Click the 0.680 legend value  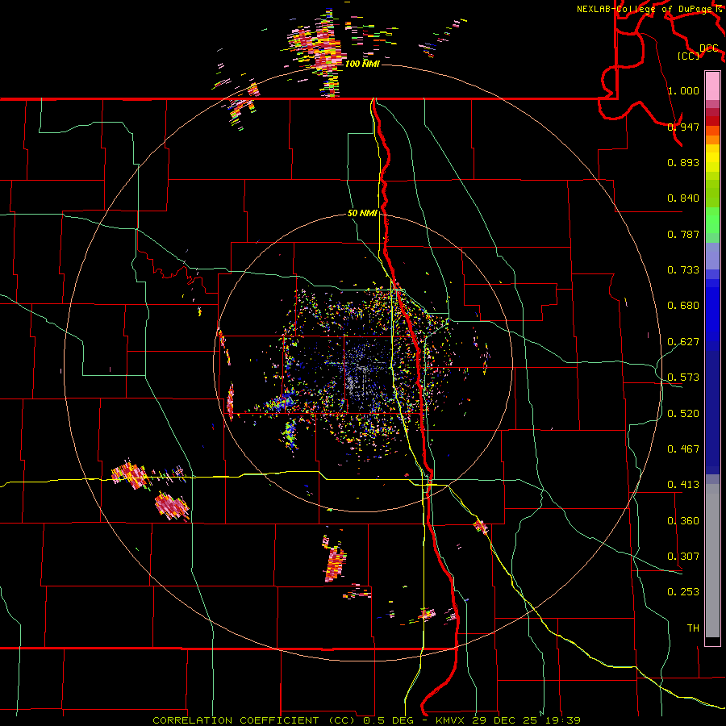683,306
